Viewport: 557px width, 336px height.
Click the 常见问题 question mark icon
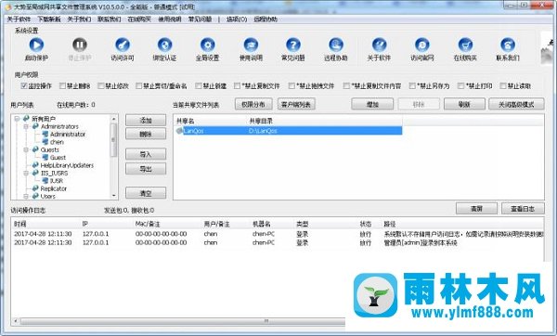pos(293,45)
